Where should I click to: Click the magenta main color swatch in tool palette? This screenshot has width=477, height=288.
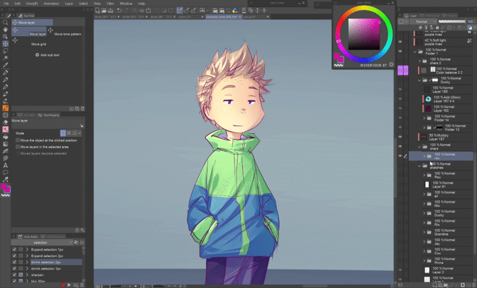coord(3,187)
